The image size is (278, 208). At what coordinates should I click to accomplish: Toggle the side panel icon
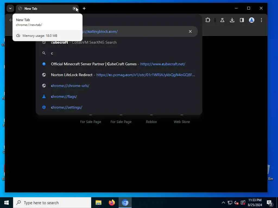(x=242, y=20)
